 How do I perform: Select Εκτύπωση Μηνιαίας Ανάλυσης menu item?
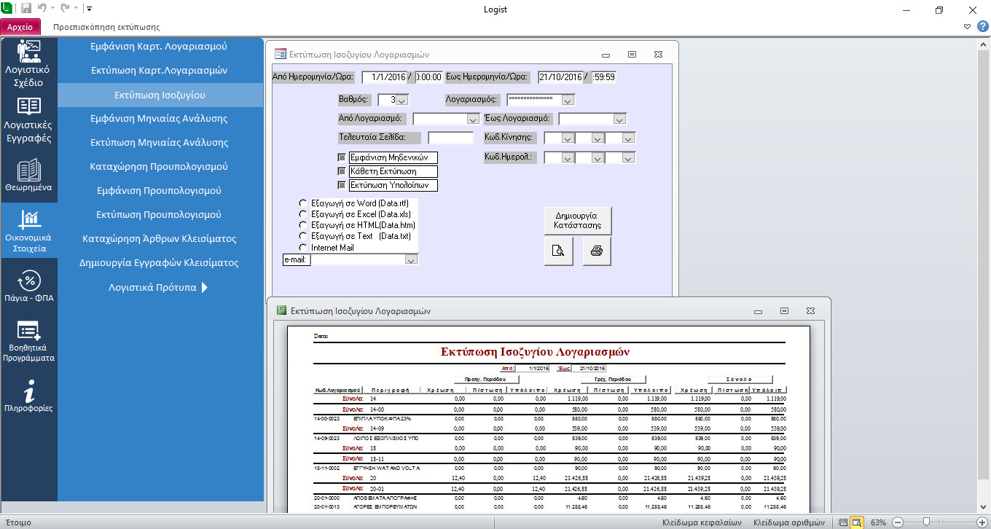pos(160,142)
